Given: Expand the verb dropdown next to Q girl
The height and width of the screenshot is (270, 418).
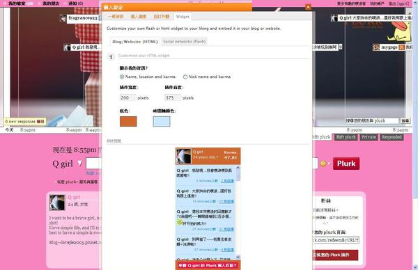Looking at the screenshot, I should pos(80,164).
